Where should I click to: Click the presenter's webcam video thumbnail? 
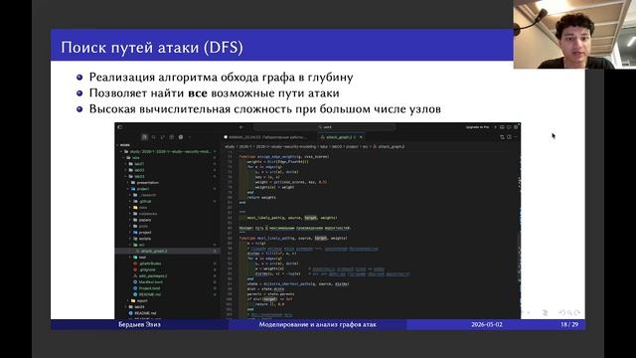click(574, 34)
